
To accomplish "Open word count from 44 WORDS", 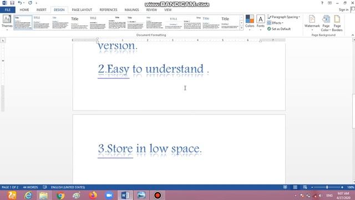I will click(31, 187).
